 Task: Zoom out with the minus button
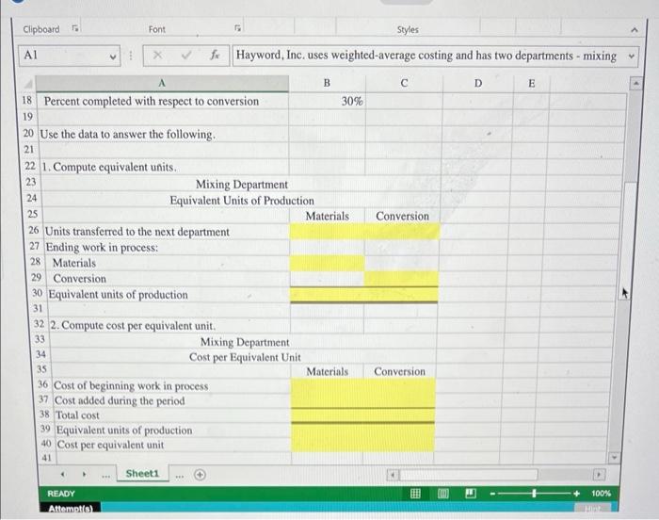tap(493, 493)
